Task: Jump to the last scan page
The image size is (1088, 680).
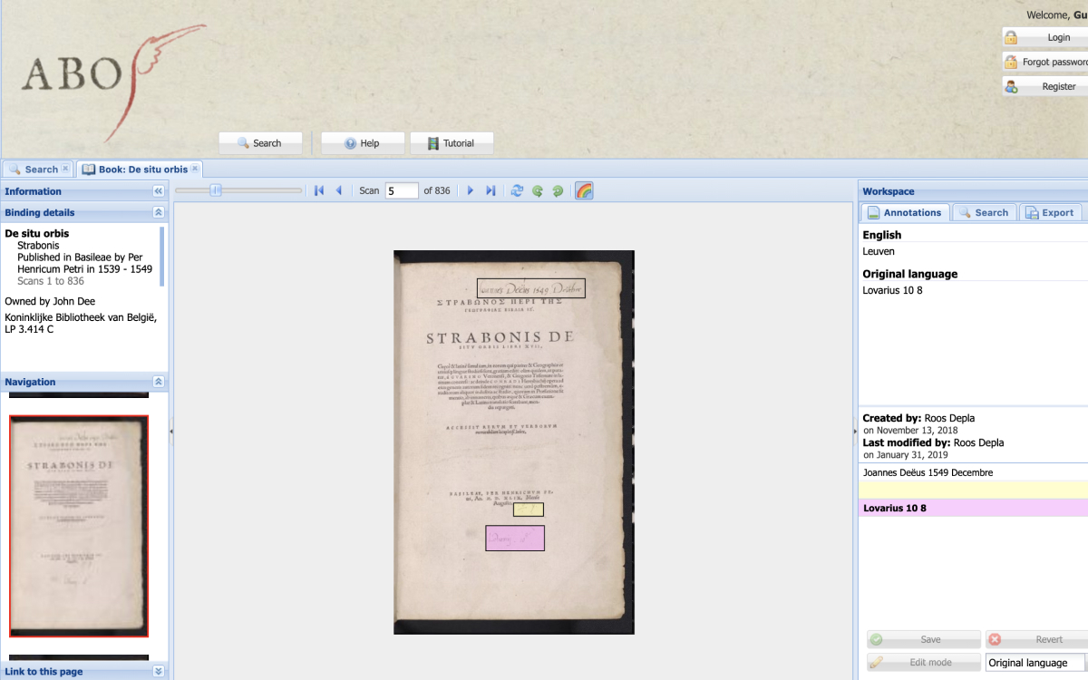Action: coord(491,190)
